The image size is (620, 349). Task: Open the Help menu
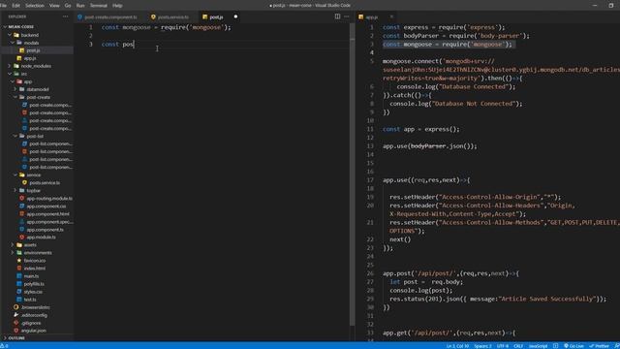(117, 6)
